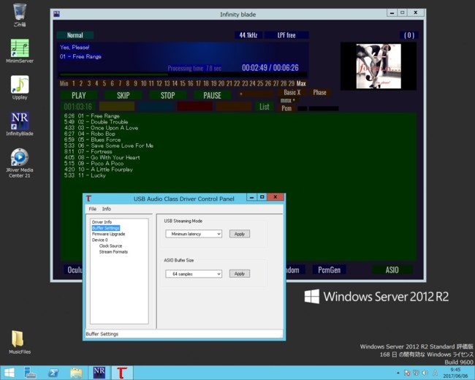
Task: Click the Infinity blade title bar icon
Action: tap(57, 14)
